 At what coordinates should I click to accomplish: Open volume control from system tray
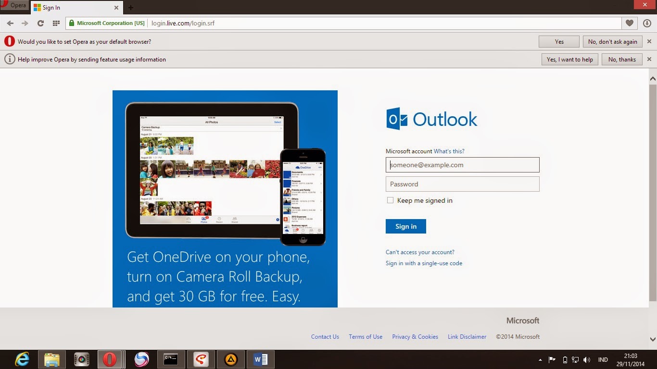pos(587,359)
